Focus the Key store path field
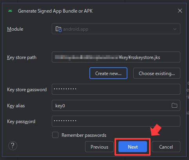The image size is (189, 160). click(x=116, y=57)
